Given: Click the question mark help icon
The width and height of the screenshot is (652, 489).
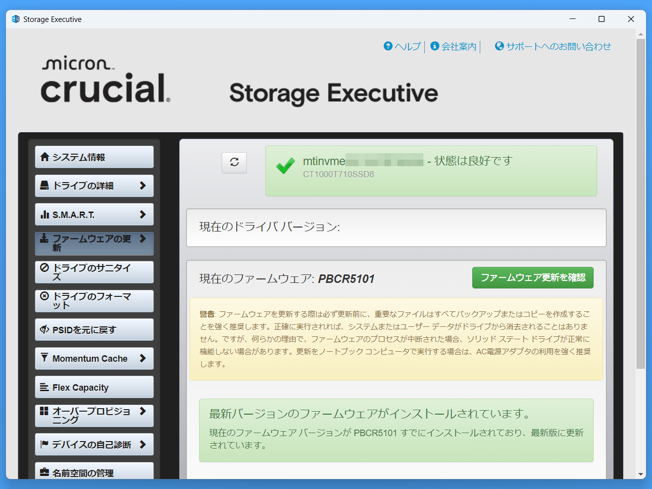Looking at the screenshot, I should tap(388, 46).
